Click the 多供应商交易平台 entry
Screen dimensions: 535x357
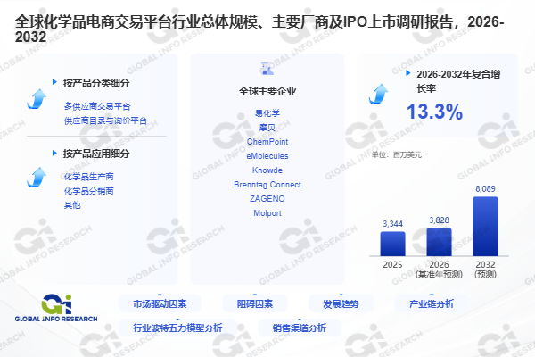tap(97, 106)
